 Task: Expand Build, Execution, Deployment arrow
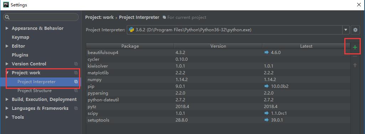[7, 100]
